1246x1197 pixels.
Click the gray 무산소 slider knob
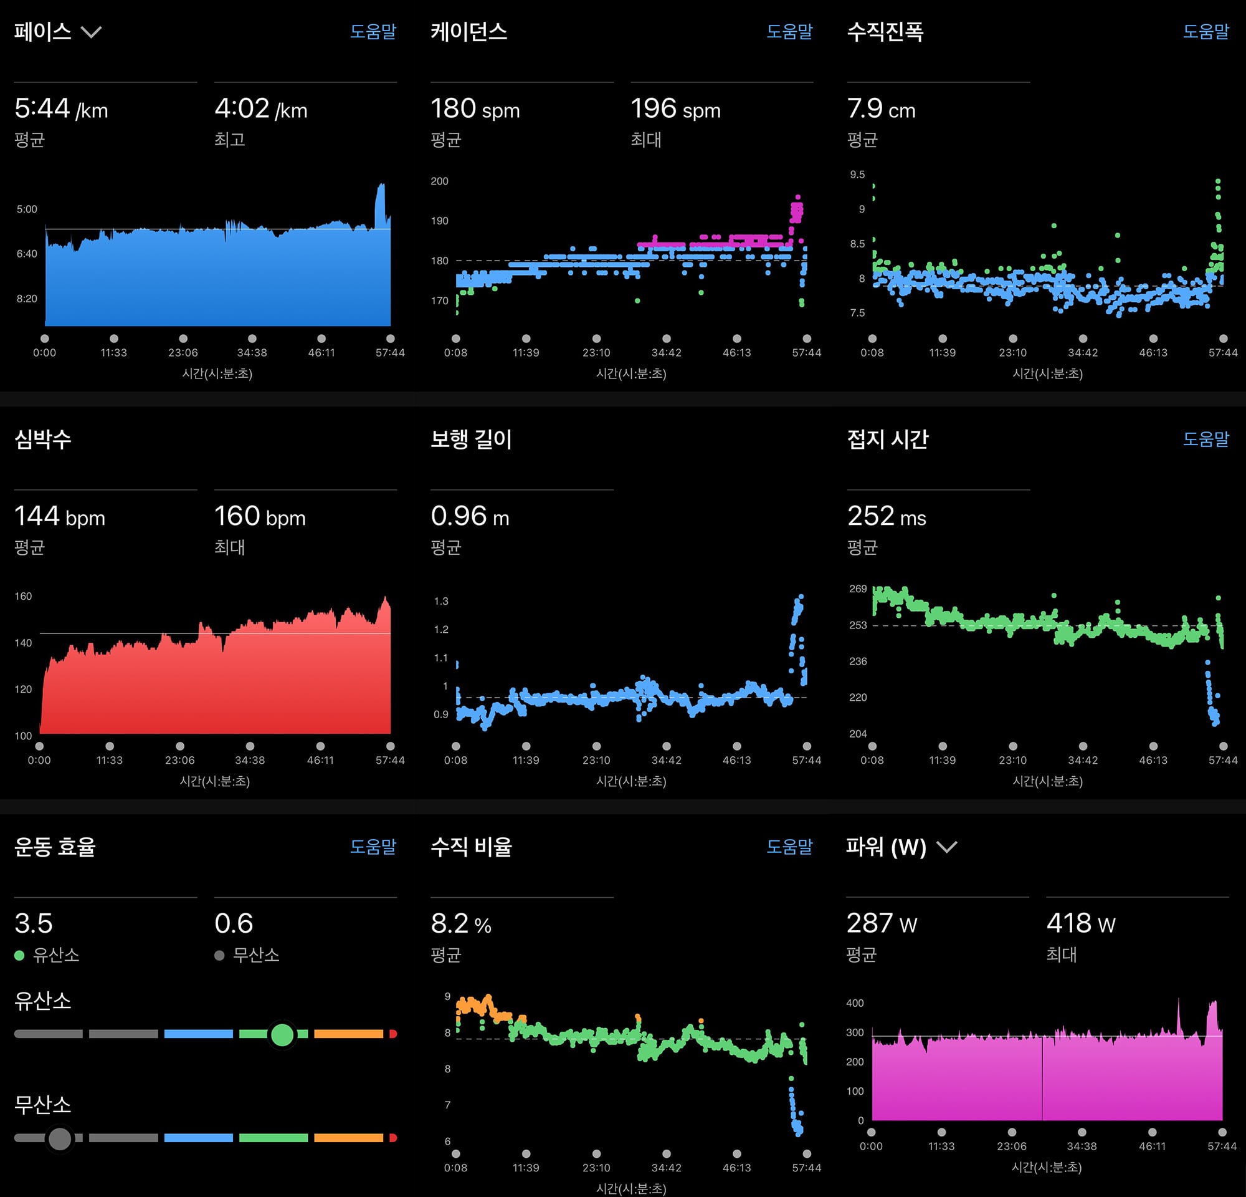(60, 1138)
